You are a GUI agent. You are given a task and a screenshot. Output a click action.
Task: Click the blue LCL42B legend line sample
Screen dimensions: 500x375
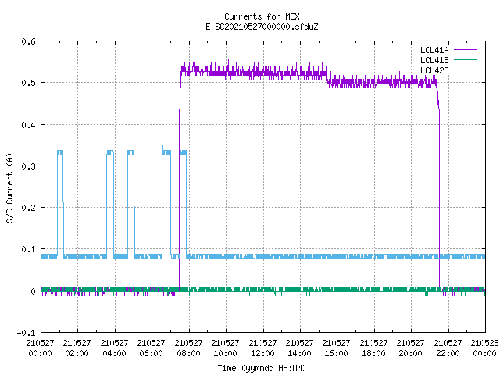click(465, 70)
